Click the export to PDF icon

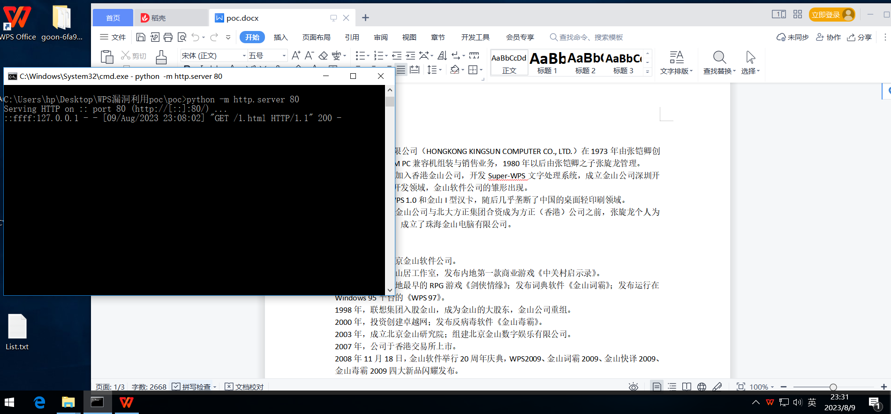tap(155, 37)
